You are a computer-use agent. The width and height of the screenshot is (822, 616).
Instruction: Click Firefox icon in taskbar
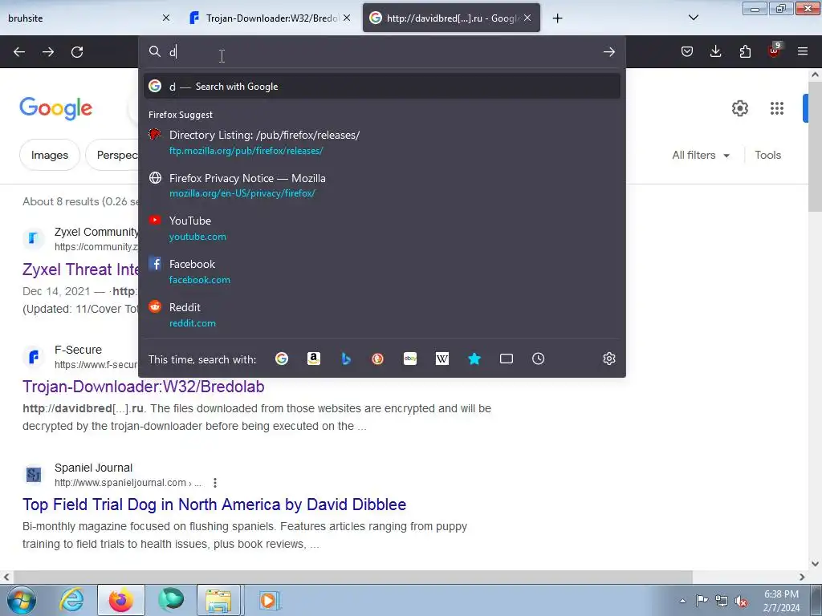tap(120, 600)
